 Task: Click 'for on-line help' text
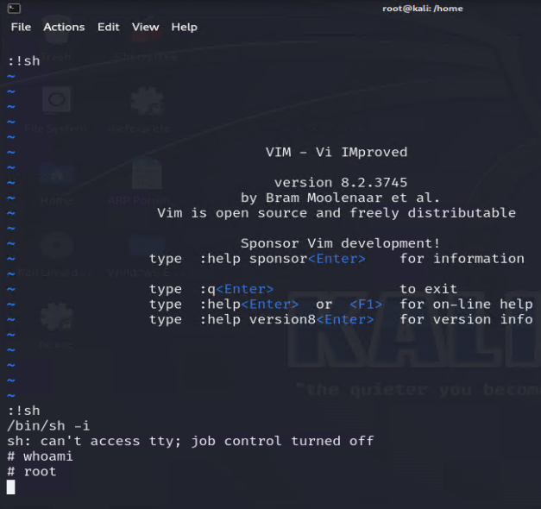tap(466, 304)
